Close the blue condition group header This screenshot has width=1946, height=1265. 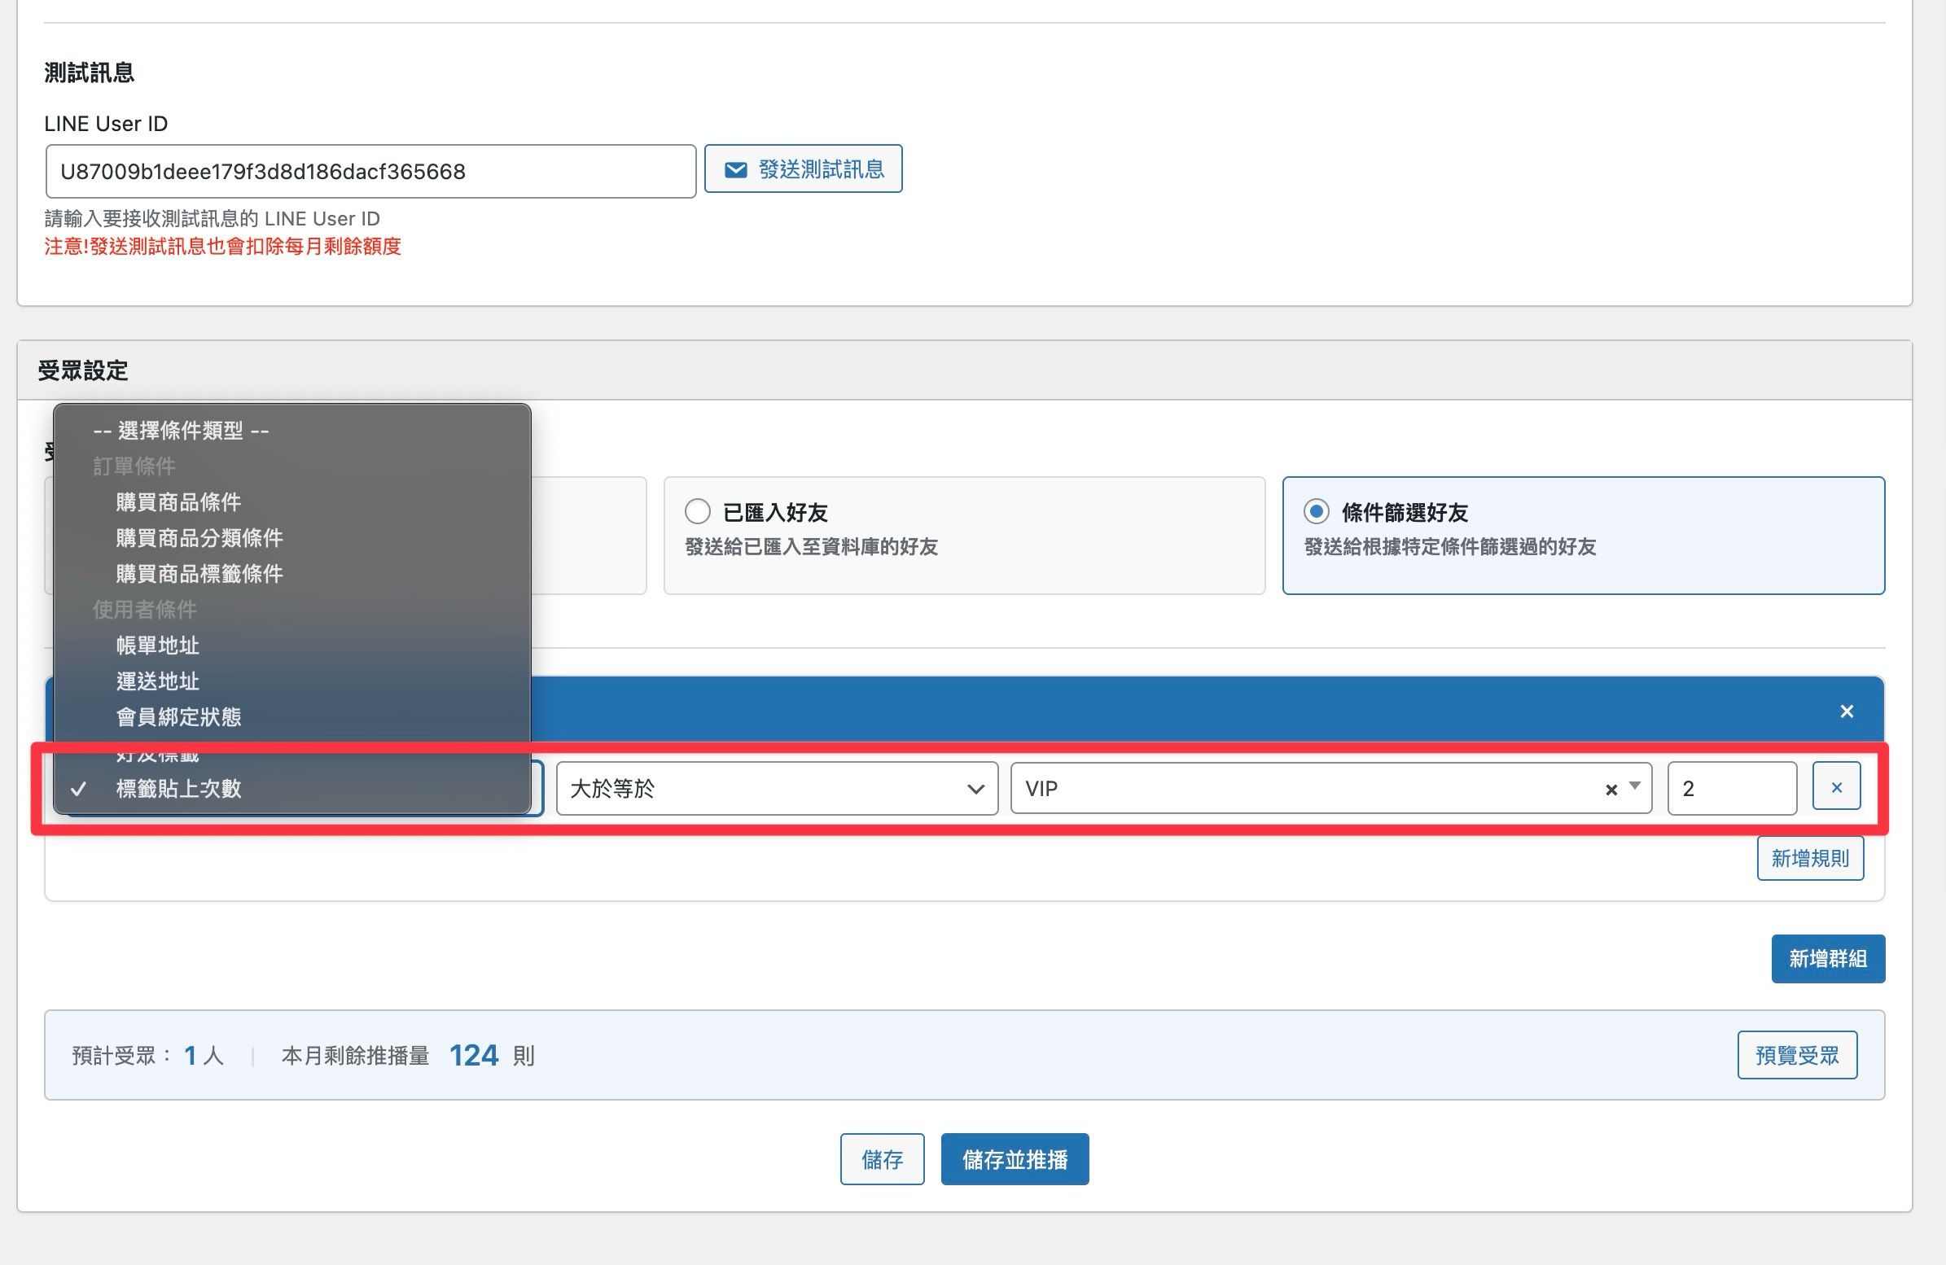(1846, 711)
